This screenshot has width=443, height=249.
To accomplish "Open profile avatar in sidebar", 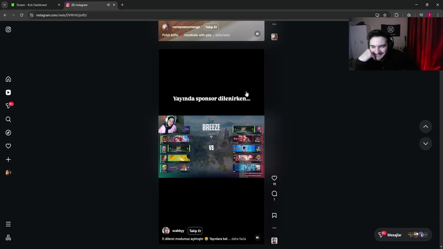I will click(x=8, y=173).
